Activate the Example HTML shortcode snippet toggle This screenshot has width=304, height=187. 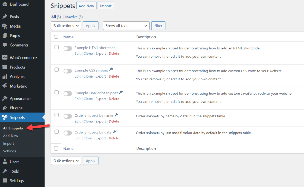[67, 48]
